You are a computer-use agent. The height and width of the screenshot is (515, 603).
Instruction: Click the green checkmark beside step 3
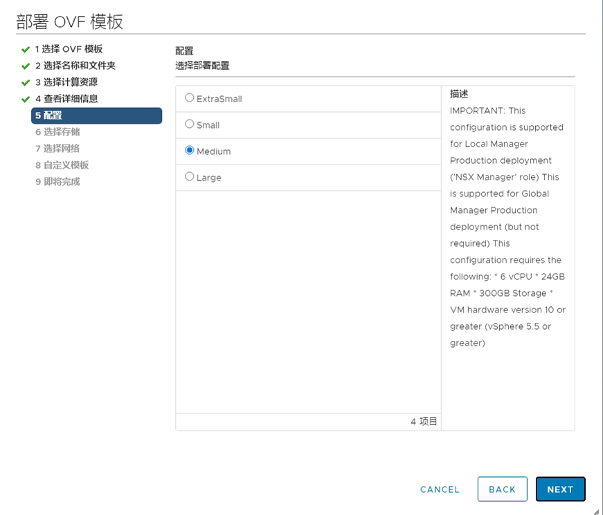[x=26, y=83]
